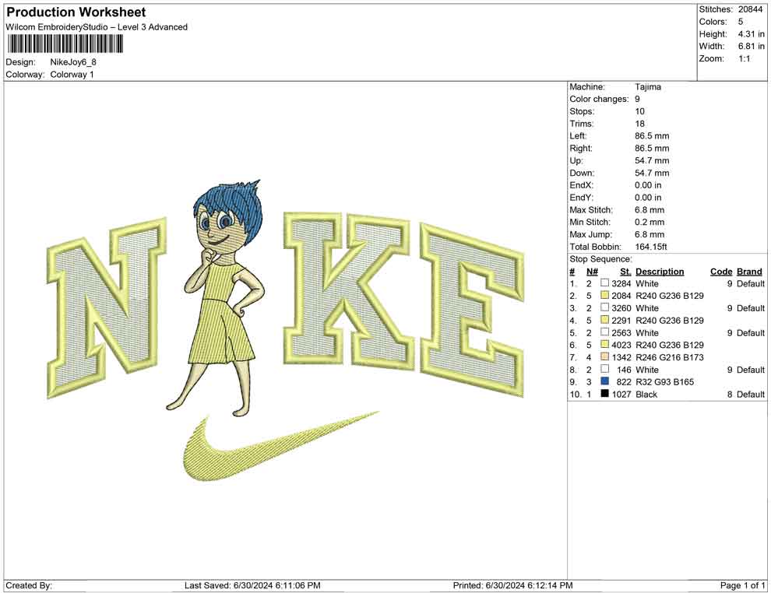Click the Total Bobbin value '164.15ft'

[651, 247]
